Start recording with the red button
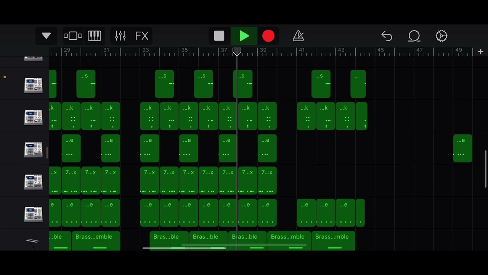Image resolution: width=488 pixels, height=275 pixels. coord(268,36)
